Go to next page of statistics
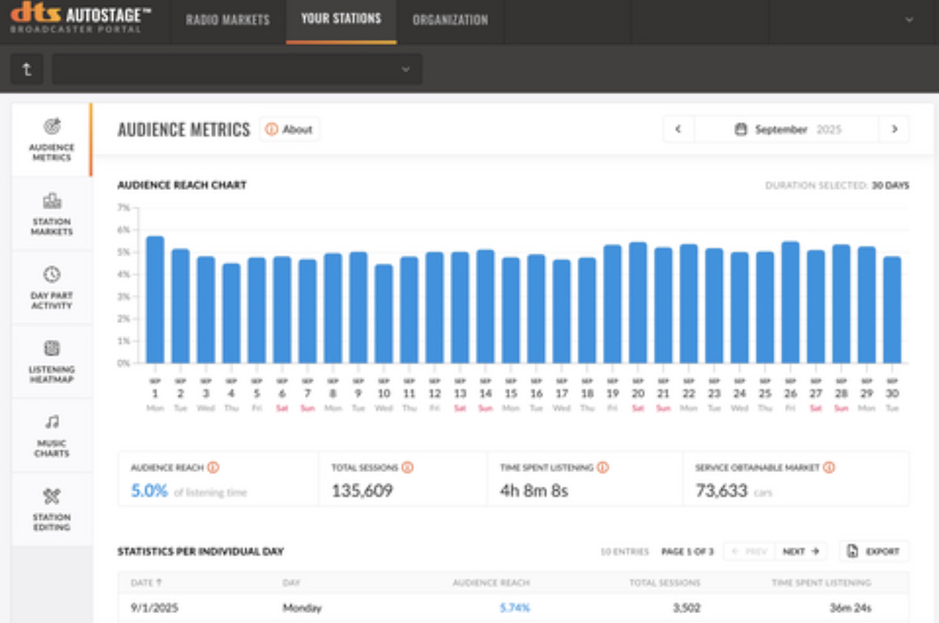This screenshot has width=939, height=623. pos(801,551)
